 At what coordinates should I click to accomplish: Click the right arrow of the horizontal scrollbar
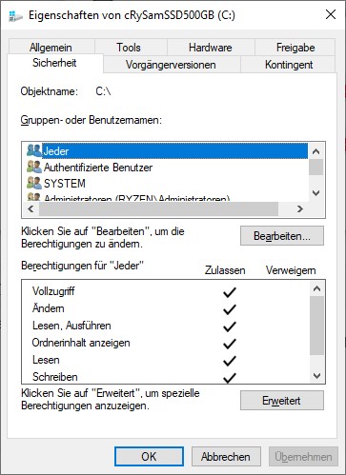pos(299,208)
